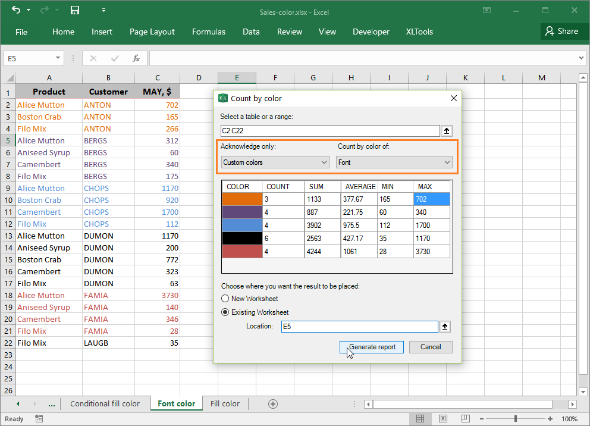Select the New Worksheet radio button
Image resolution: width=590 pixels, height=426 pixels.
[225, 298]
